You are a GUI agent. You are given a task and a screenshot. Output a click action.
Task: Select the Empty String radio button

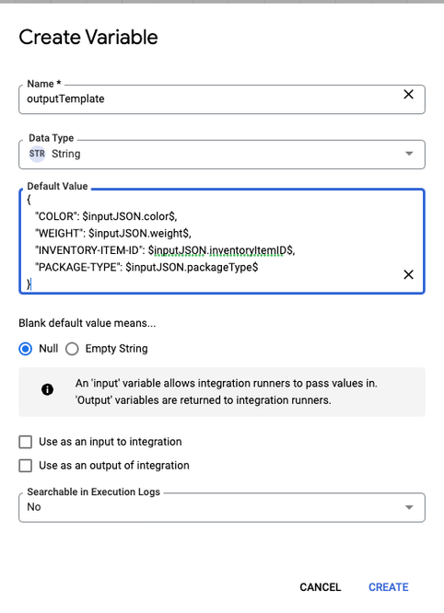pos(72,349)
